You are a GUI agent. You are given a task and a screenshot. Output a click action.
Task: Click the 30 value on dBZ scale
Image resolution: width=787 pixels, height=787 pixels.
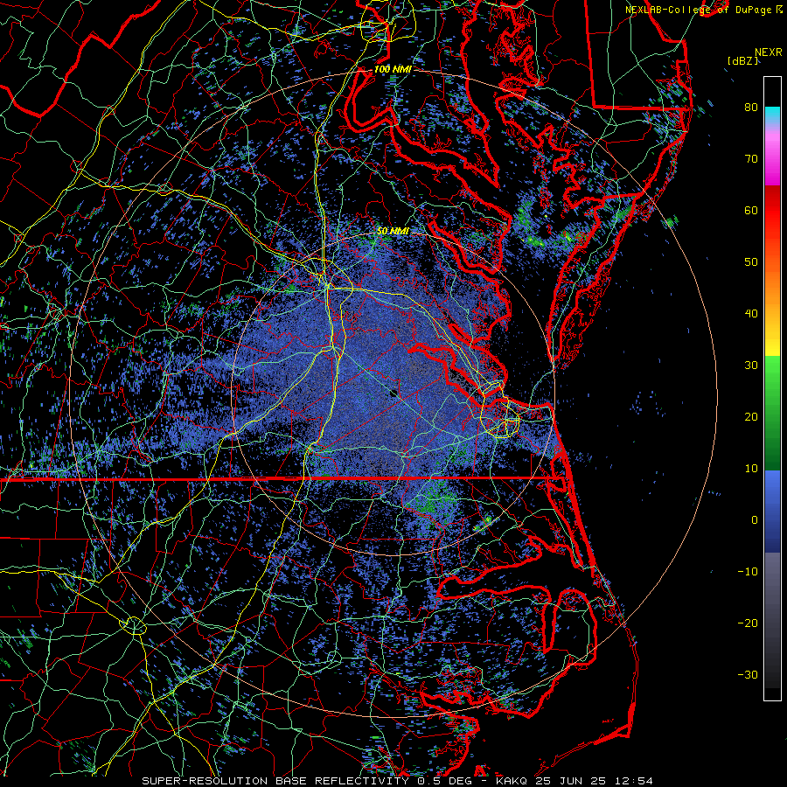click(x=751, y=366)
